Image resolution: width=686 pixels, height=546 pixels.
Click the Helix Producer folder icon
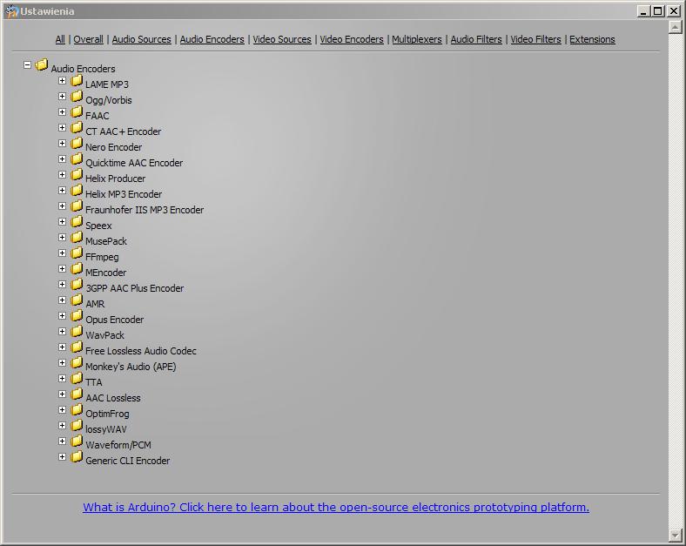(77, 175)
